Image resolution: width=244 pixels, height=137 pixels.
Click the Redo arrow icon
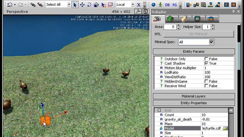pos(21,5)
